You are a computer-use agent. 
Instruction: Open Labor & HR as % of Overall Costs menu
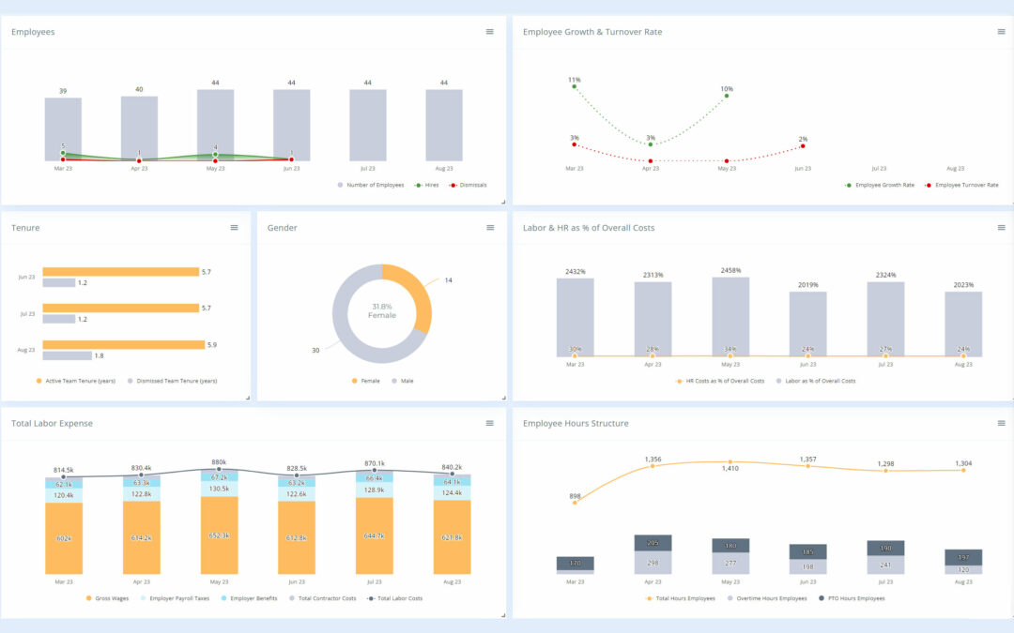click(1001, 227)
